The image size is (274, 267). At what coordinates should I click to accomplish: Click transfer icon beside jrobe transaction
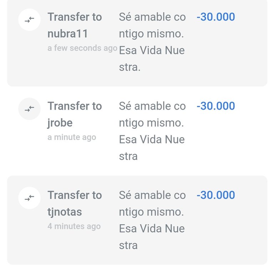(x=29, y=109)
